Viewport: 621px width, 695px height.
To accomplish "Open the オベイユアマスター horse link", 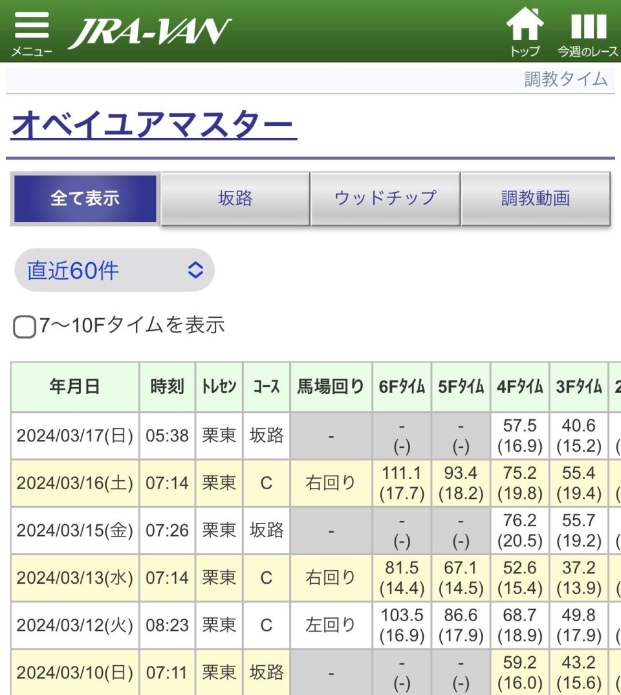I will pos(153,124).
